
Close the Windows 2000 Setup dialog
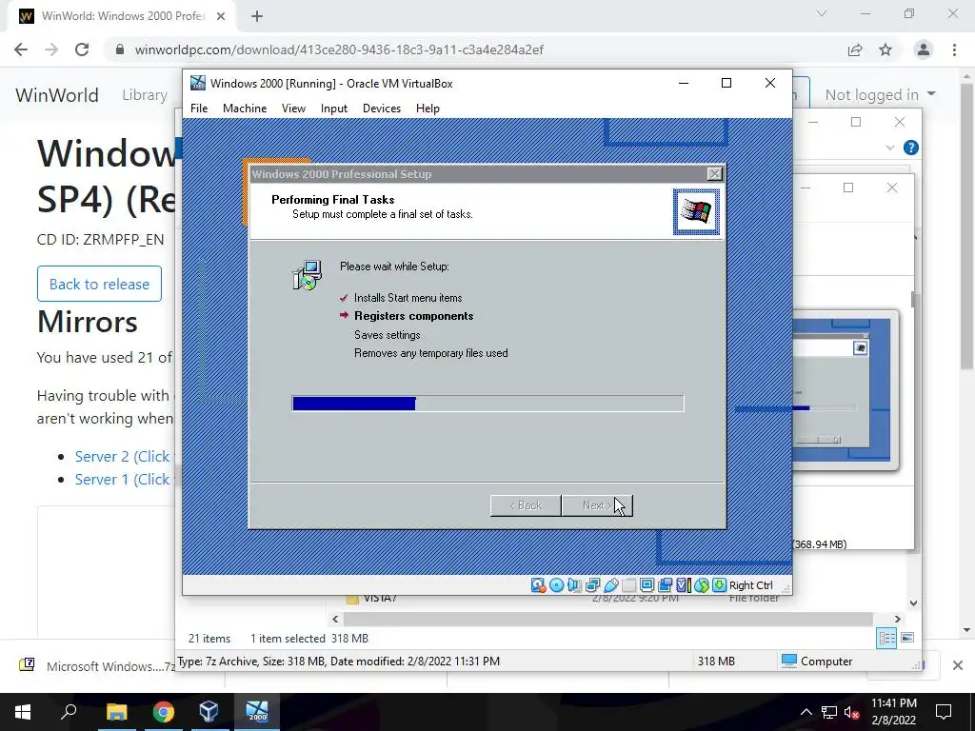pos(714,174)
